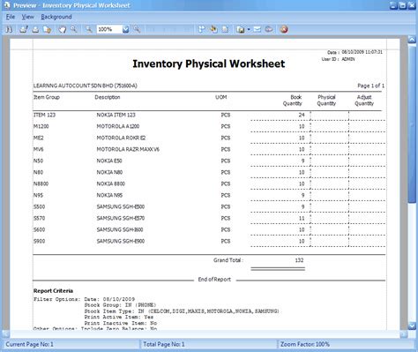Screen dimensions: 418x352
Task: Select the Hand tool
Action: (x=62, y=29)
